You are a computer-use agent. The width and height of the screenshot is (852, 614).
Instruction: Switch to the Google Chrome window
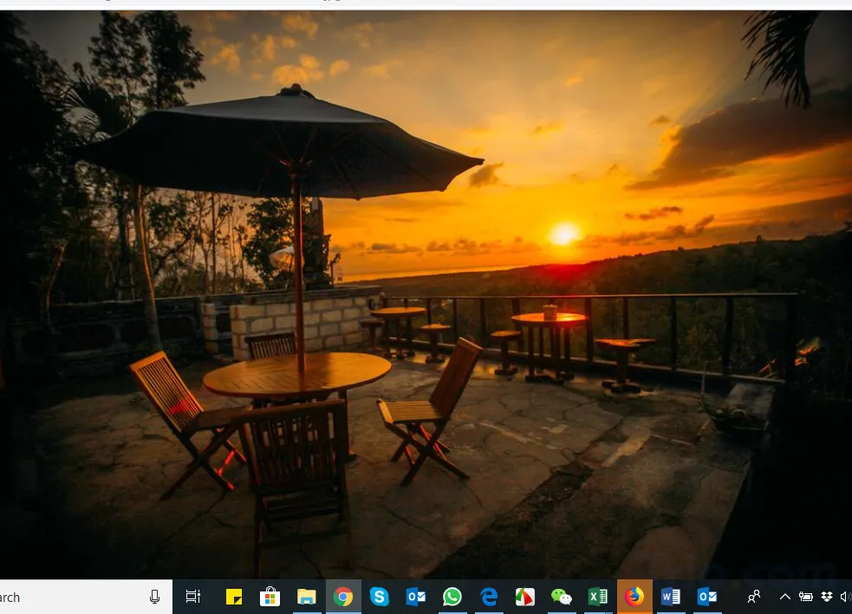(x=343, y=597)
